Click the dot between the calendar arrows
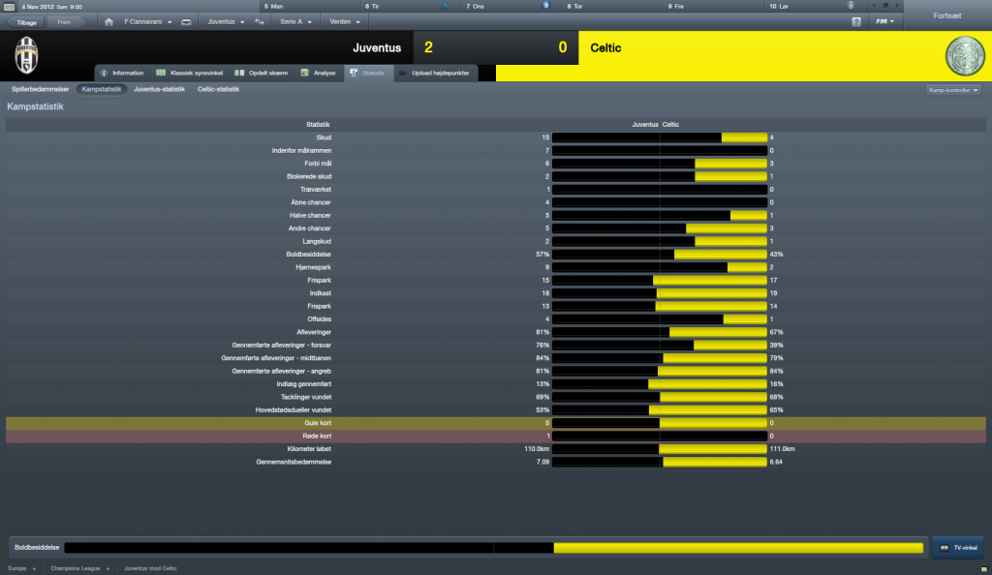Viewport: 992px width, 575px height. (x=885, y=6)
